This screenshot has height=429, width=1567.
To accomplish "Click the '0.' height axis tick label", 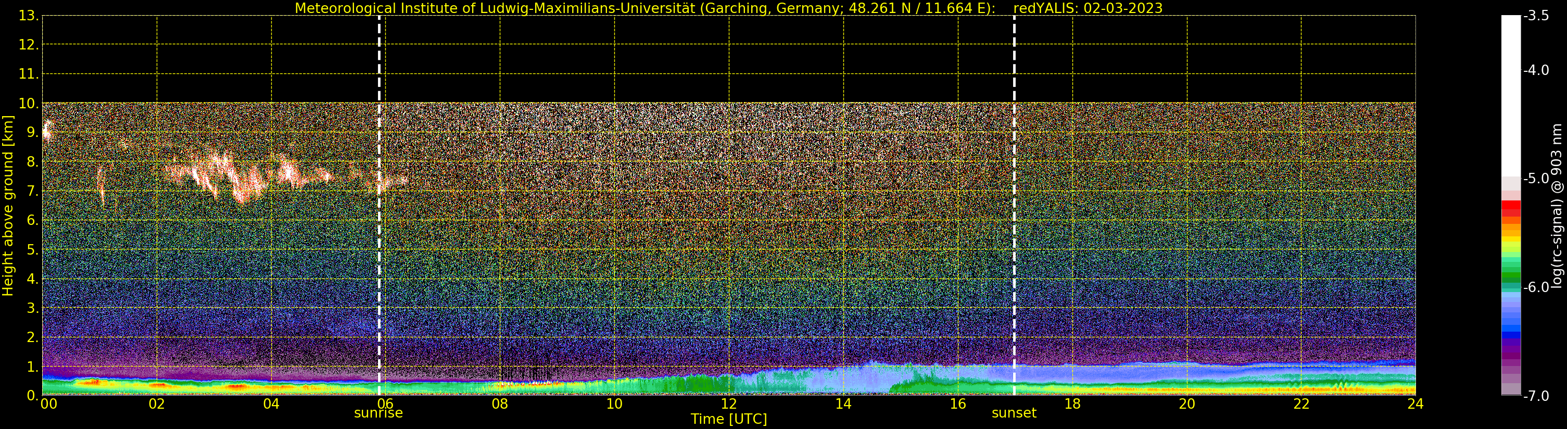I will (x=32, y=396).
